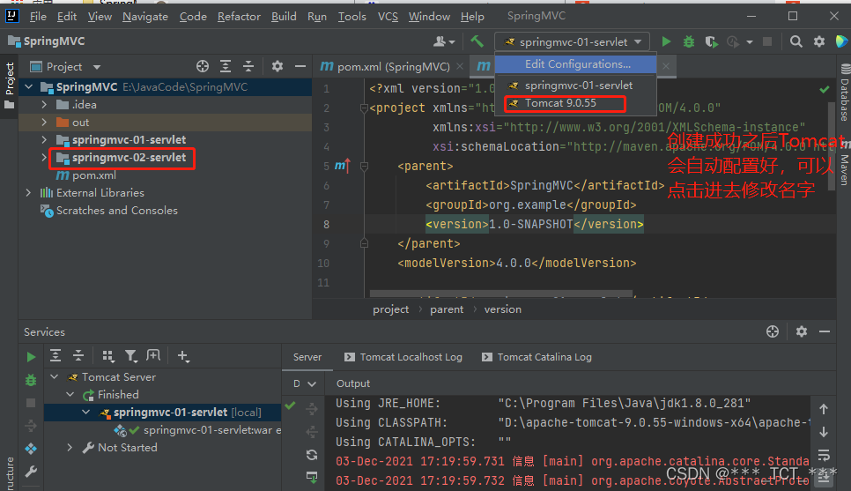851x491 pixels.
Task: Open service in new tab icon
Action: point(153,356)
